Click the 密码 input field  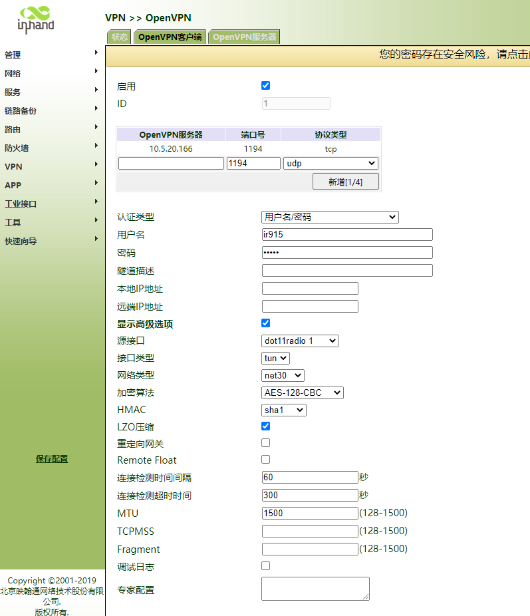point(347,253)
